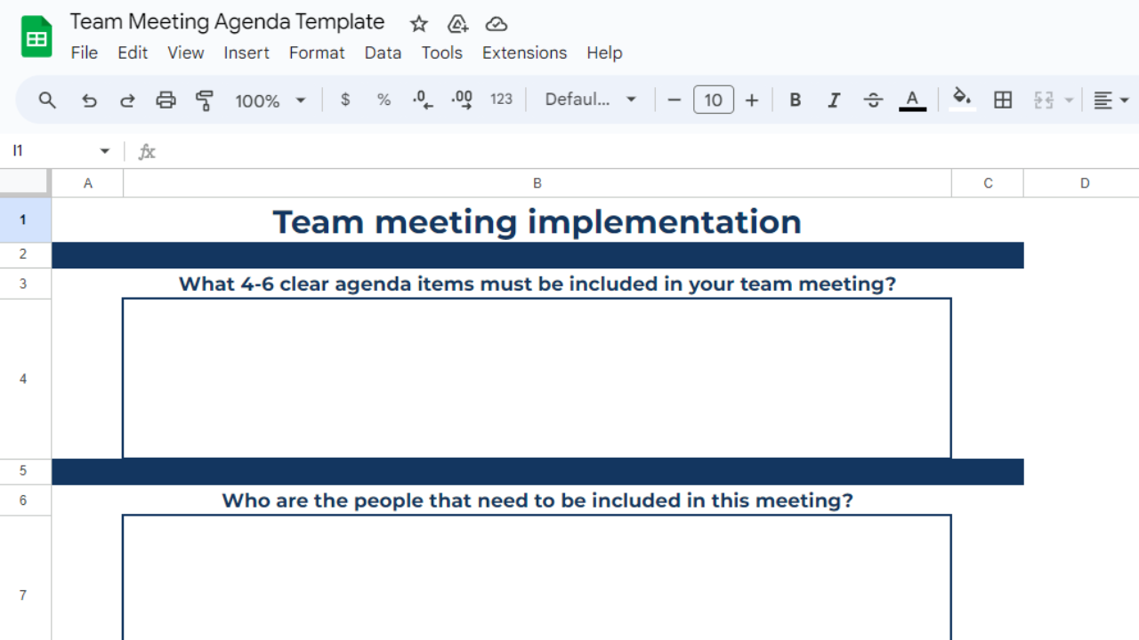Open the Tools menu
1139x640 pixels.
(442, 52)
